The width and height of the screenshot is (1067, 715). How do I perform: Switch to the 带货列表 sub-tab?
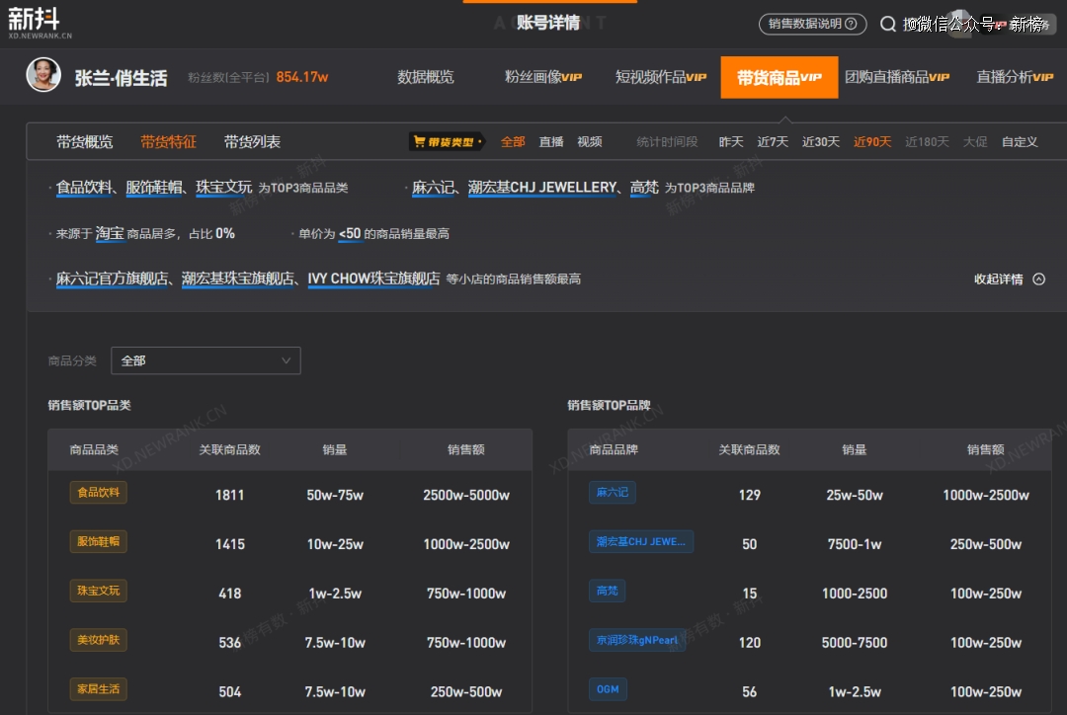(x=253, y=141)
